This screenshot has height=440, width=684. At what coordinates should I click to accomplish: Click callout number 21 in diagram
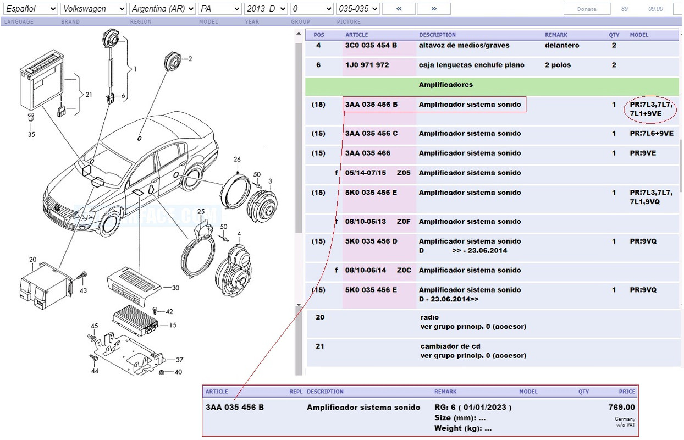point(89,95)
